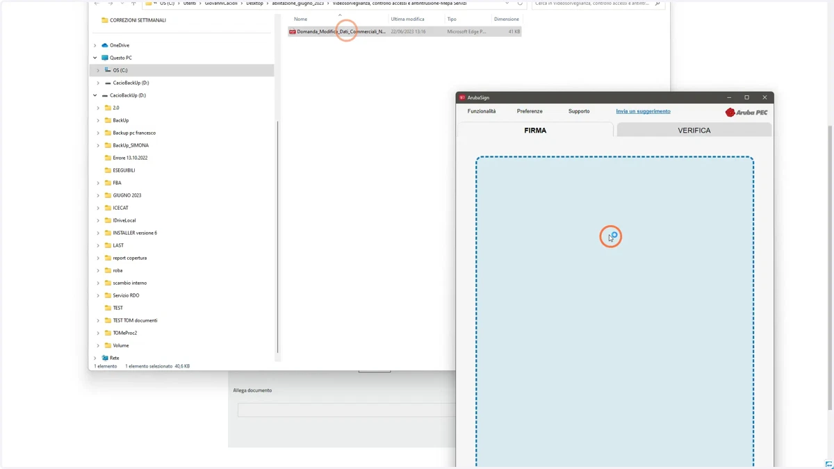834x469 pixels.
Task: Select the report copertura folder
Action: click(129, 258)
